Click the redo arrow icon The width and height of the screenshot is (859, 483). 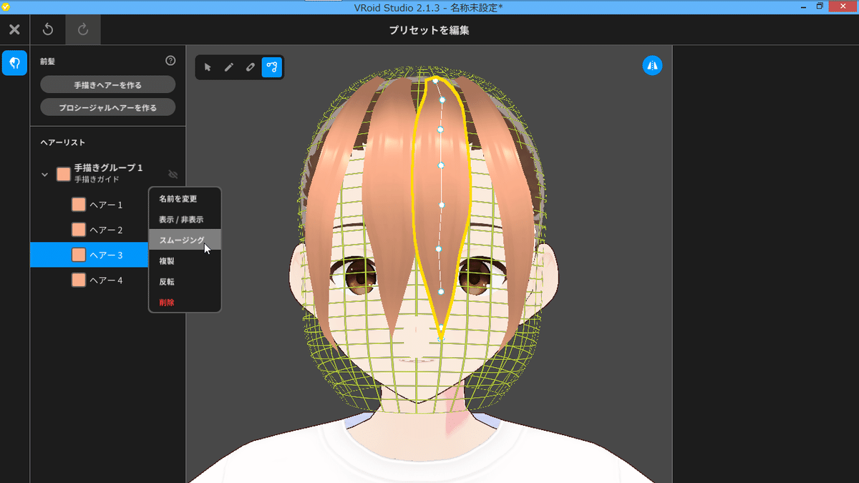coord(82,29)
